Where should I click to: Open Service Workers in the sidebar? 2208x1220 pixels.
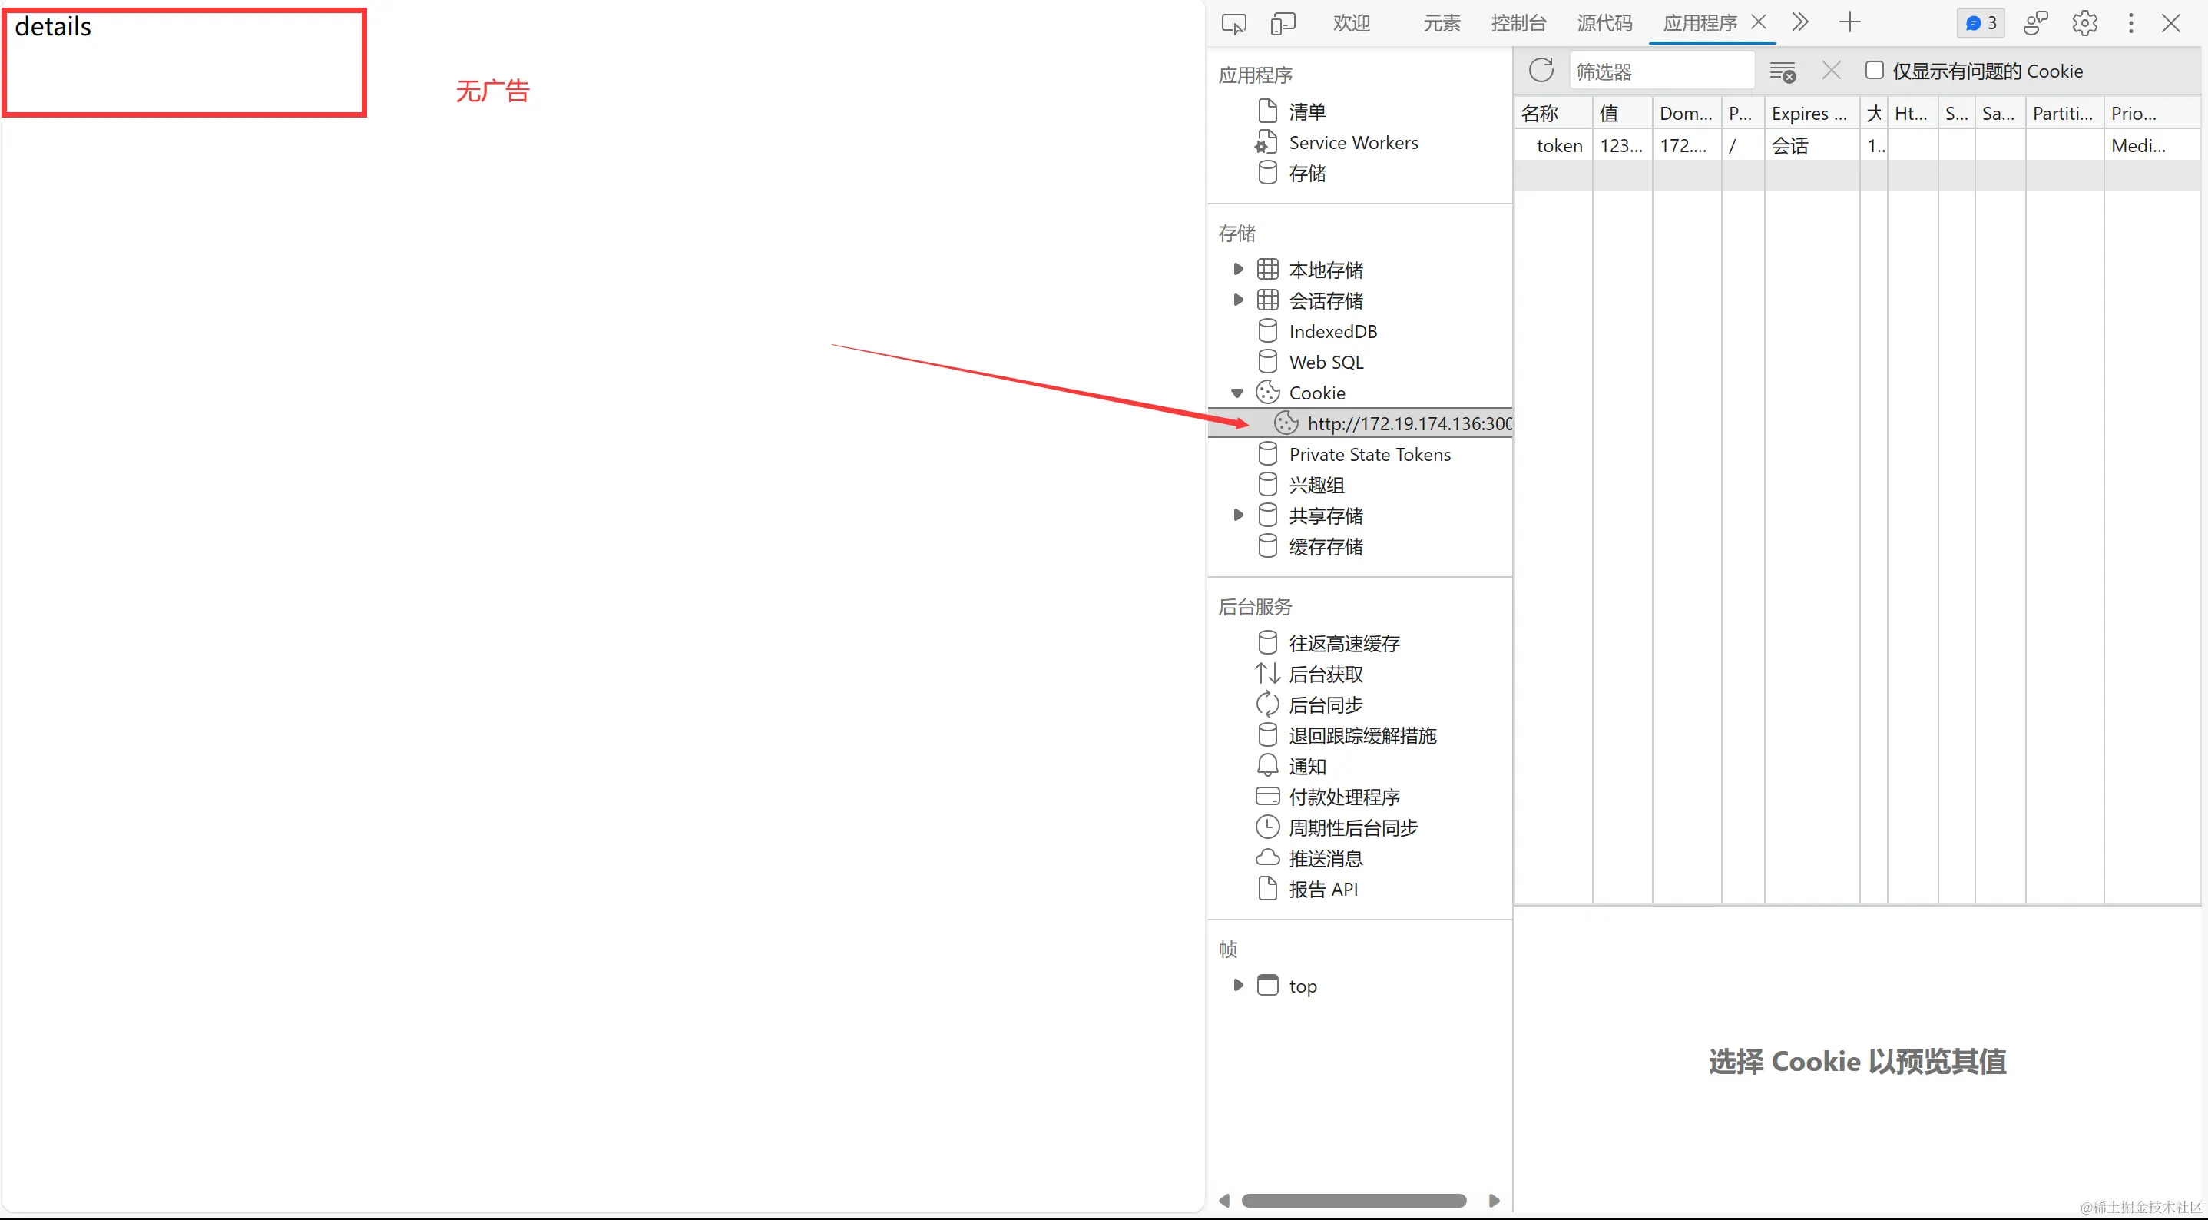tap(1352, 142)
